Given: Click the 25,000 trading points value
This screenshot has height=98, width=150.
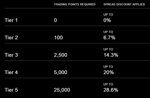Looking at the screenshot, I should [62, 90].
